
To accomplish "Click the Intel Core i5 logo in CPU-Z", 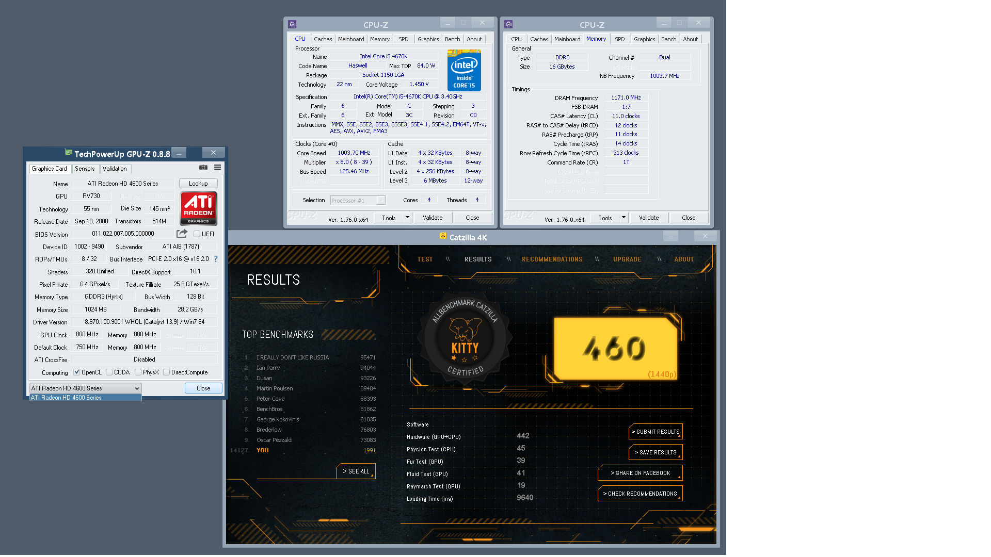I will coord(464,70).
